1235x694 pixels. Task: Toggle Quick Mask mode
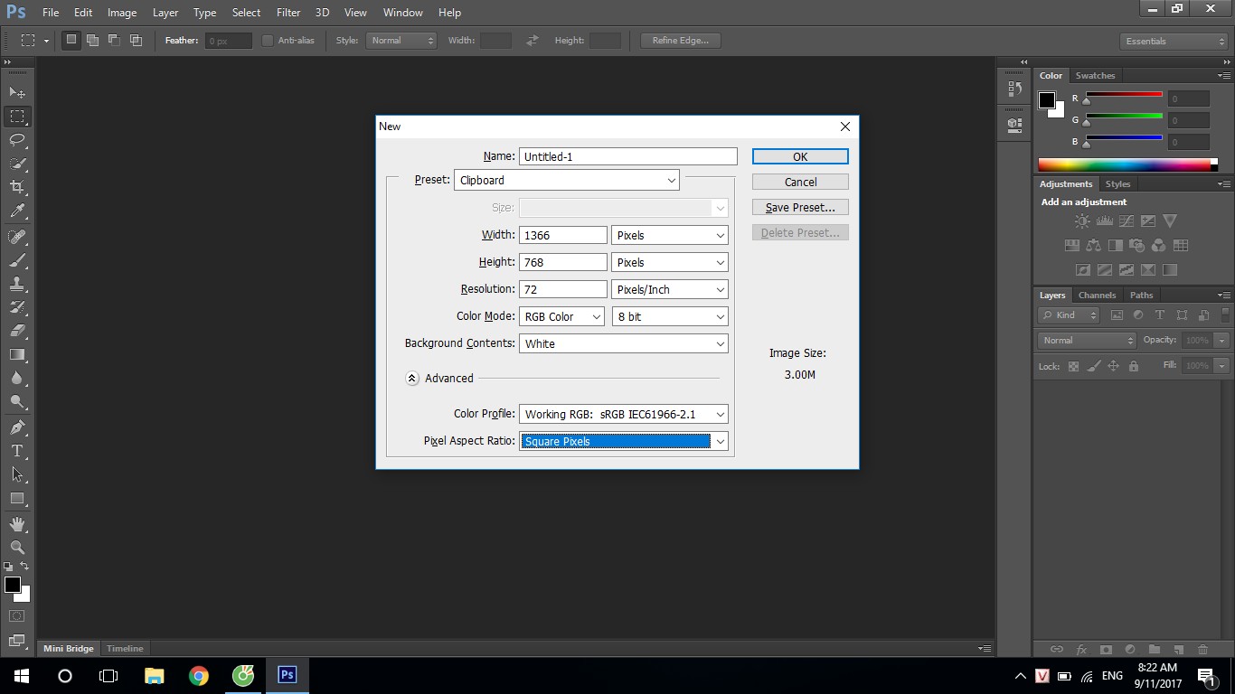click(17, 616)
